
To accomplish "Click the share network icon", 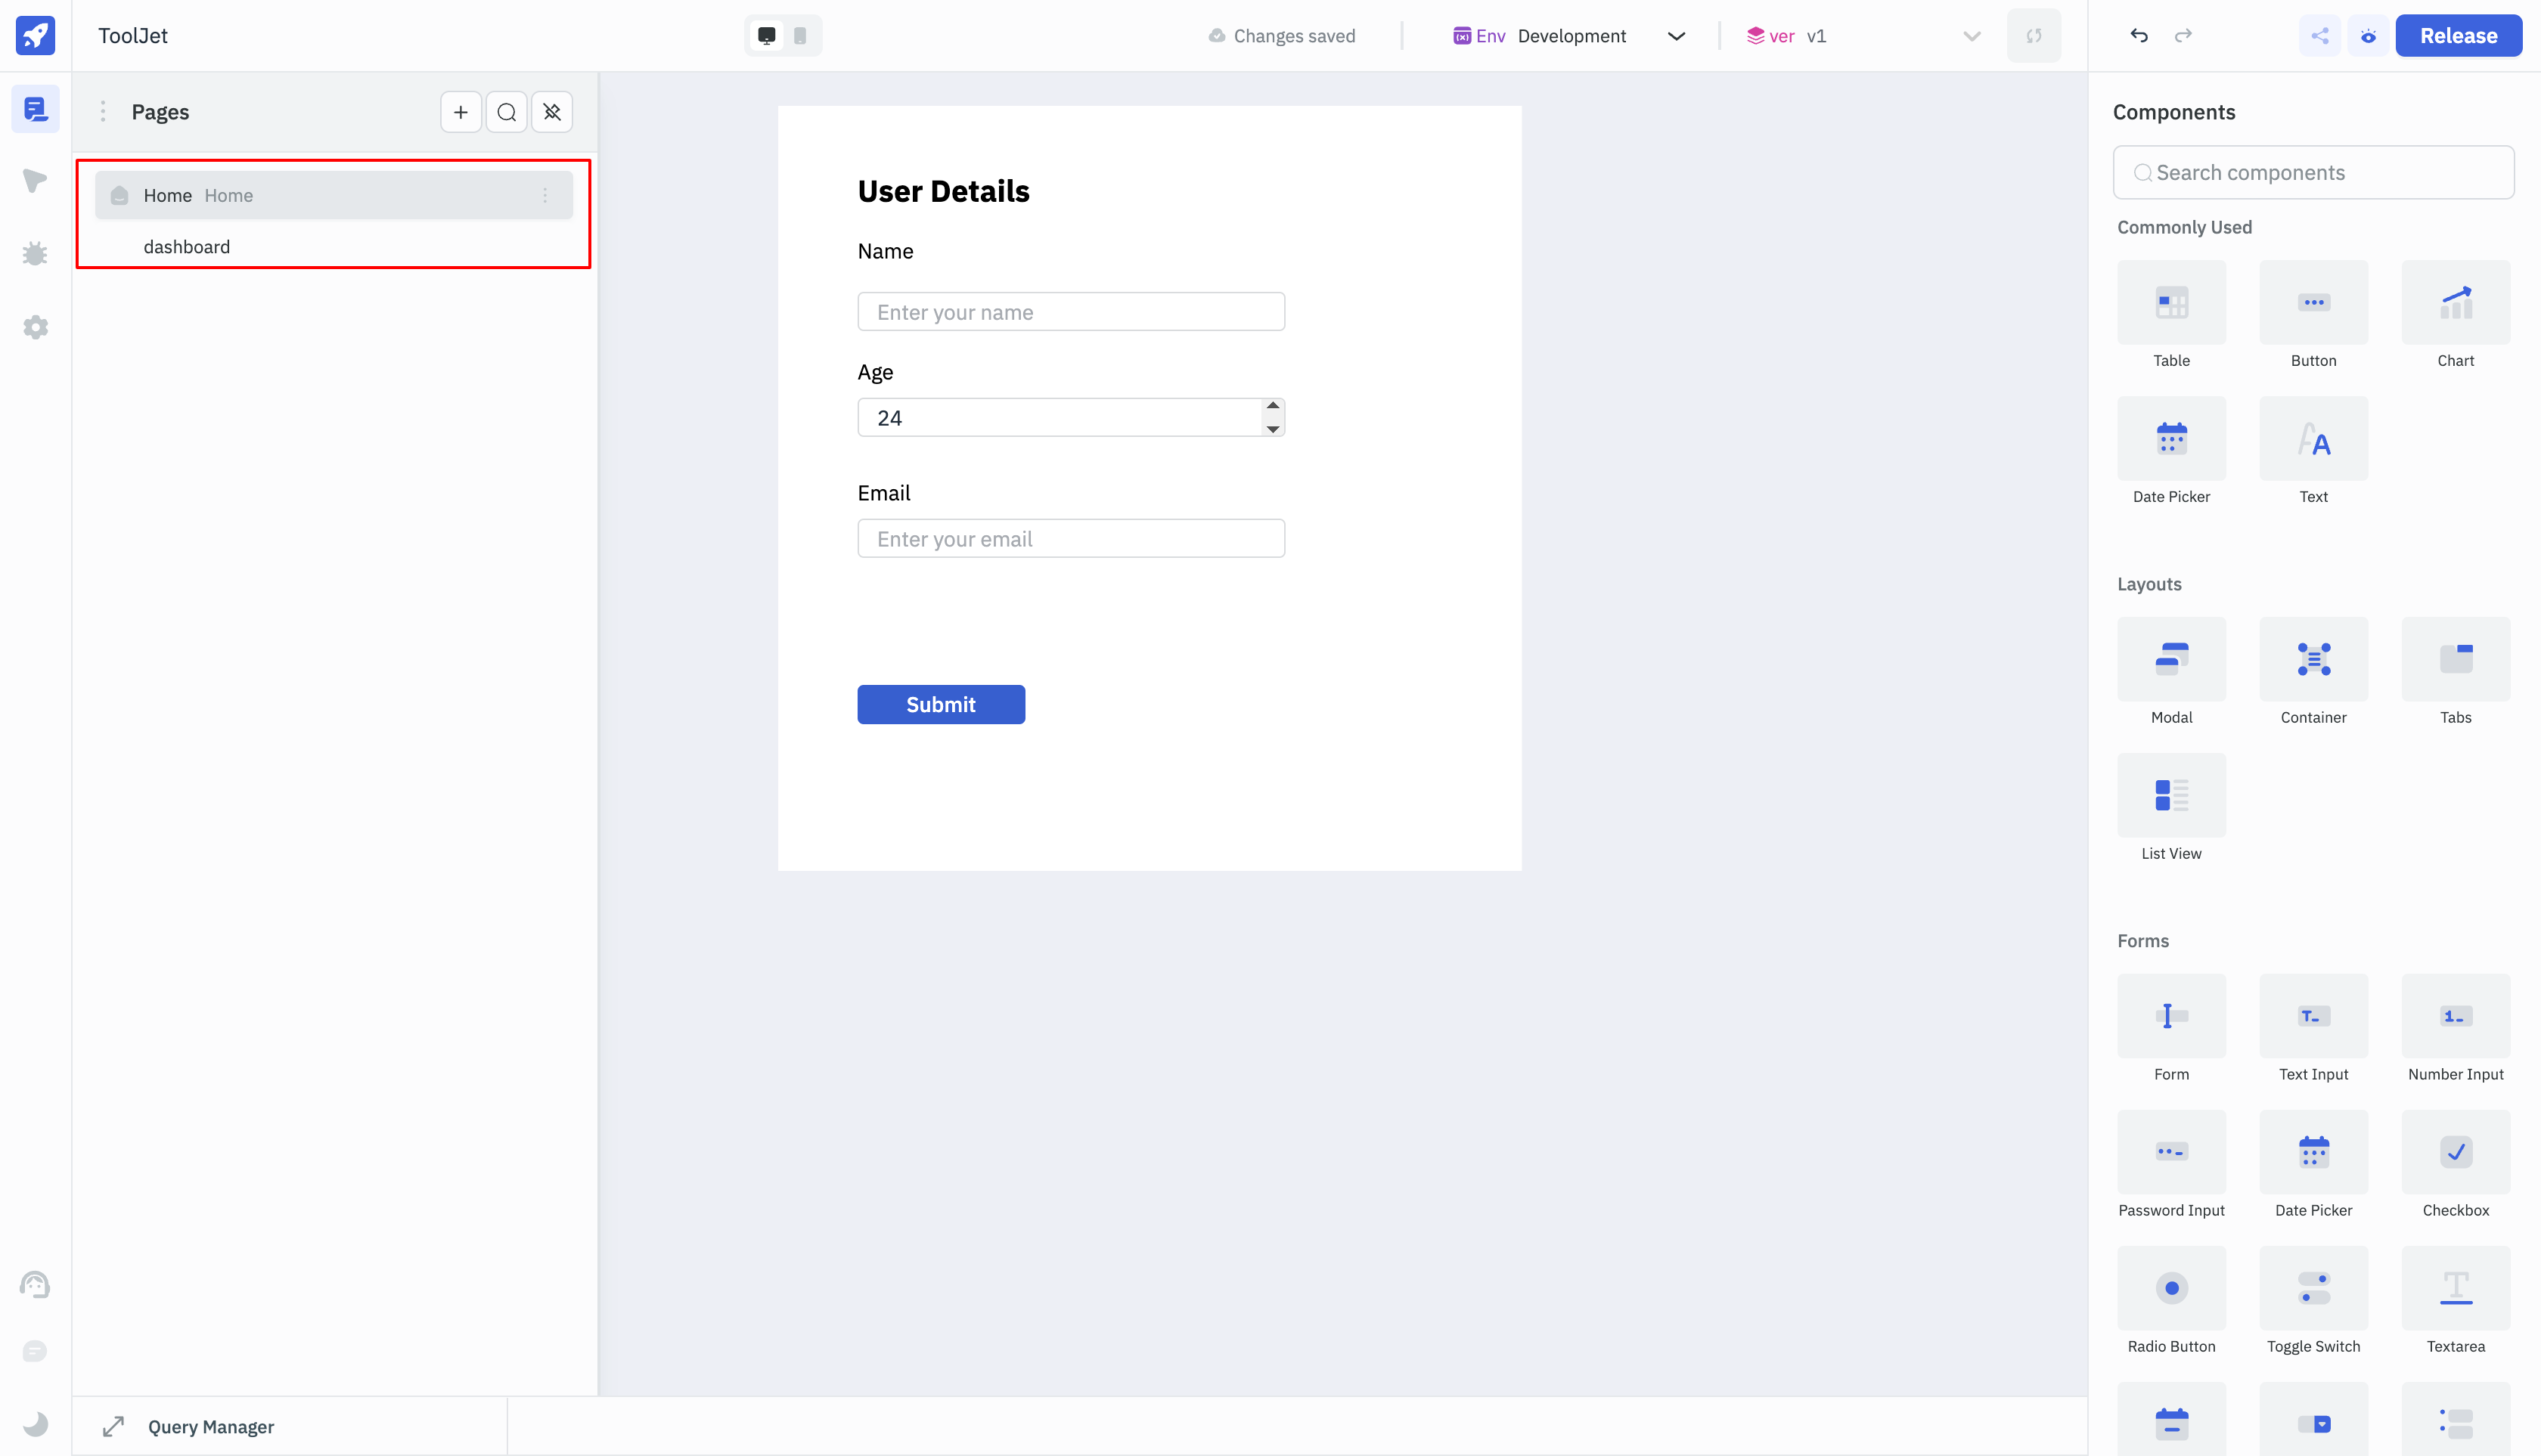I will (2318, 35).
